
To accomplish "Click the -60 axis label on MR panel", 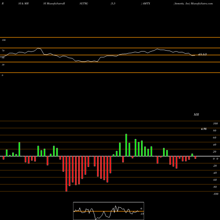I will 215,180.
